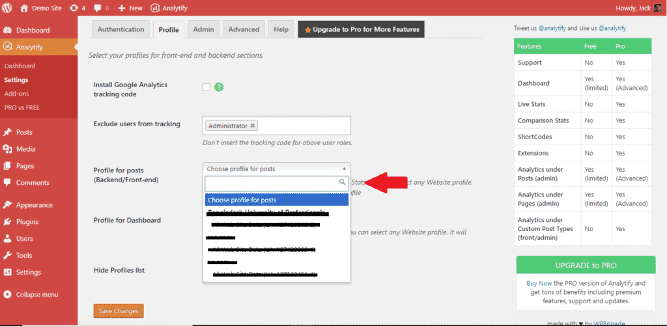Click the ShortCodes feature label
667x326 pixels.
[535, 137]
